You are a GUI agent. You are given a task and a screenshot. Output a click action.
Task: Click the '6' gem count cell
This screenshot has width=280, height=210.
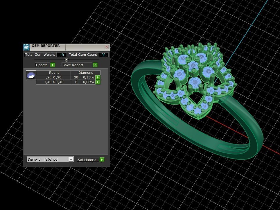[x=76, y=82]
